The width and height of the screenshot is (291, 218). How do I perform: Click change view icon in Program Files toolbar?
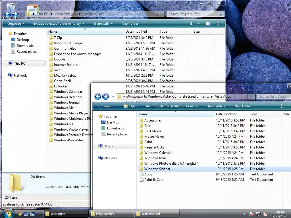pos(191,24)
